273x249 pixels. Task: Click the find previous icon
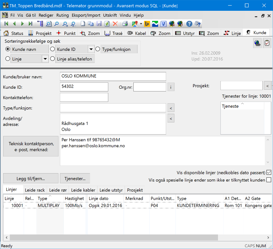73,24
